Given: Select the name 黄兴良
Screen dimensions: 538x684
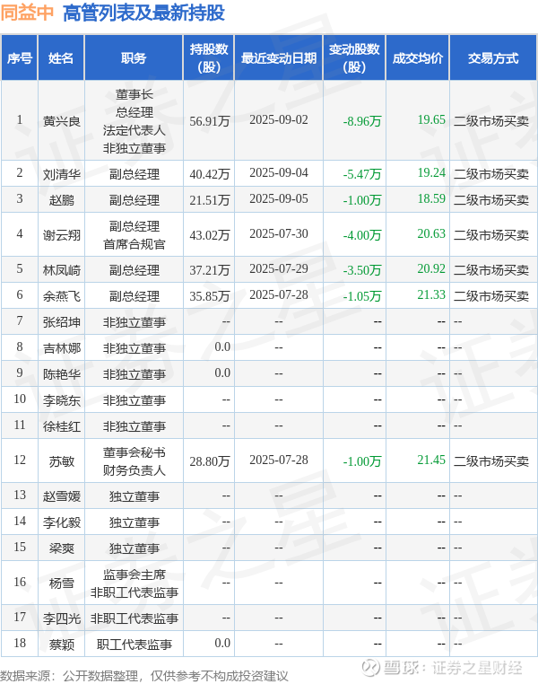Looking at the screenshot, I should 62,121.
